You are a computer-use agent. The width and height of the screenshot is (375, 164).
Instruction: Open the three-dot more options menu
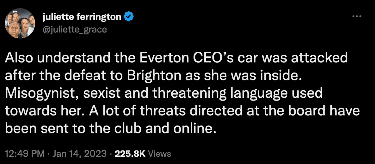[x=357, y=16]
